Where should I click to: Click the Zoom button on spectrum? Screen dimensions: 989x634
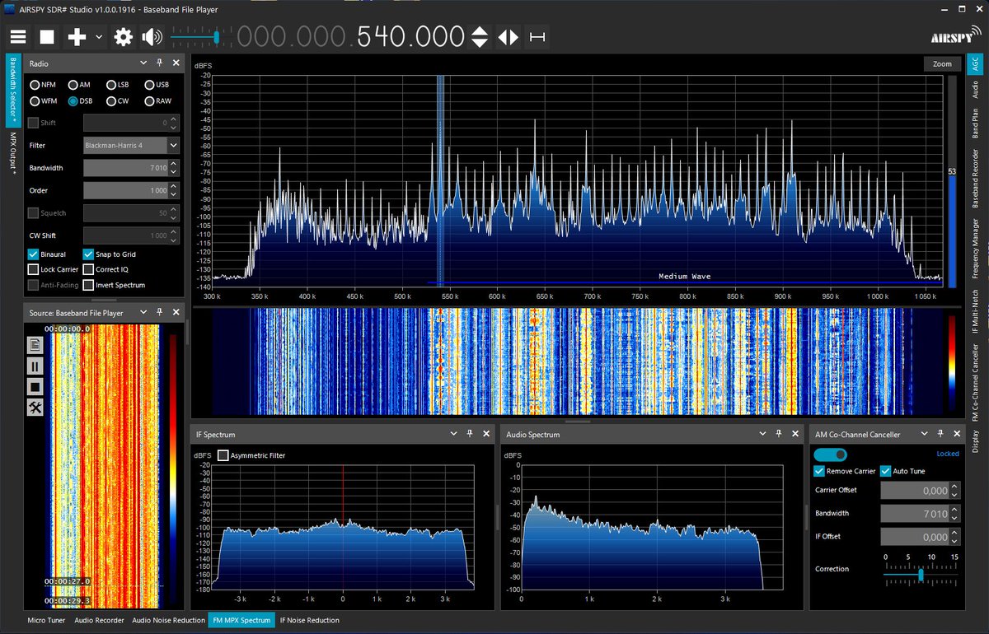942,63
